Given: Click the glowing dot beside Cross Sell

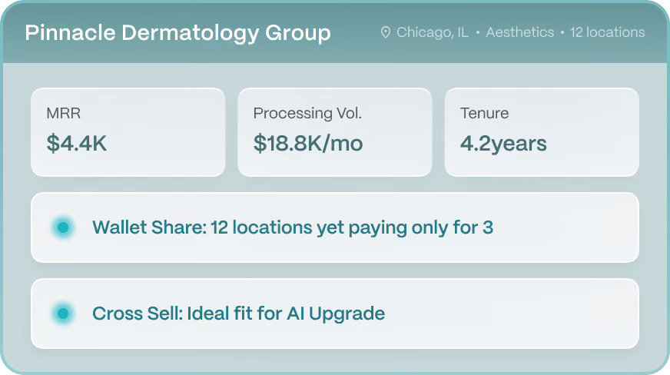Looking at the screenshot, I should click(x=63, y=314).
